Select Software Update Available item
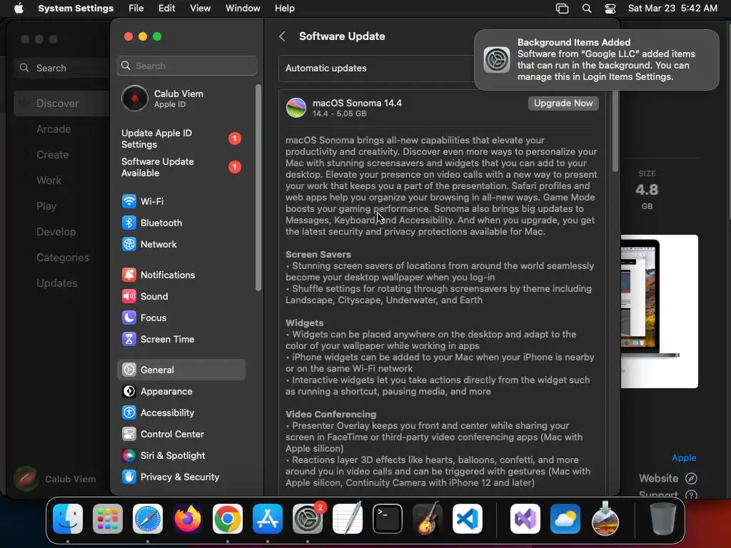The image size is (731, 548). pos(181,167)
